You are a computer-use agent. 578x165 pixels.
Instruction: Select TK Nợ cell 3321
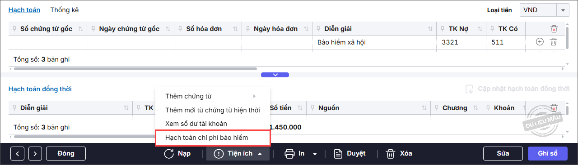(x=461, y=42)
